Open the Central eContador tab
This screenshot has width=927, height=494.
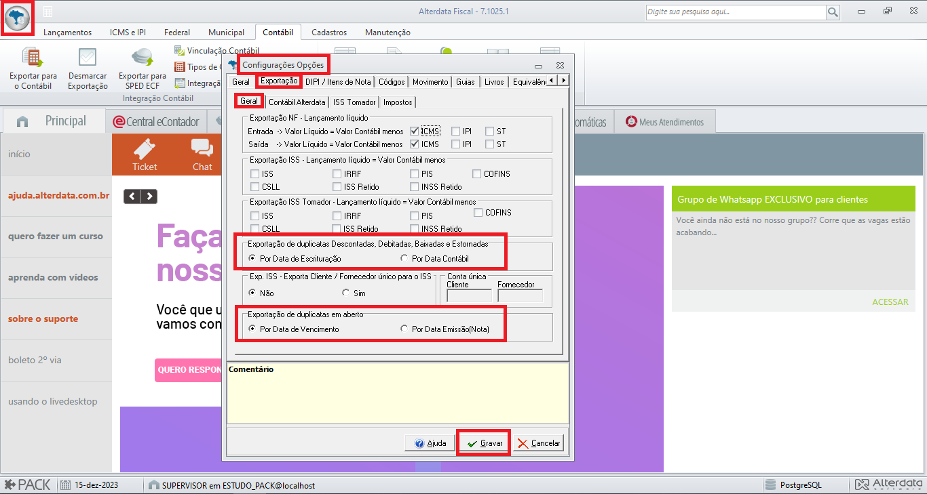pyautogui.click(x=156, y=122)
